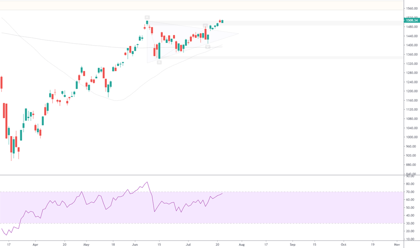Select the triangle pattern point label A
420x248 pixels.
[147, 17]
